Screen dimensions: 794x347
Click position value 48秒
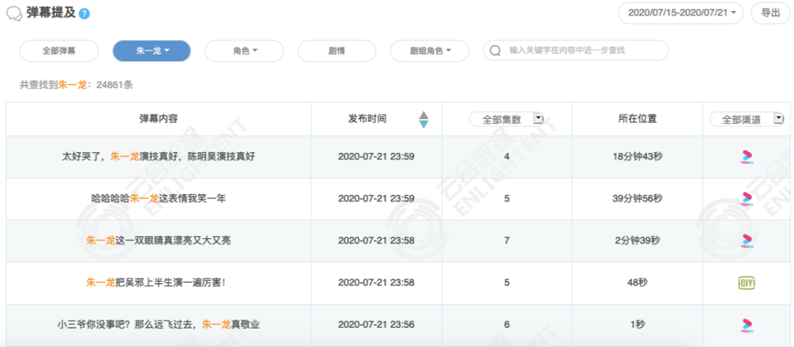tap(637, 282)
